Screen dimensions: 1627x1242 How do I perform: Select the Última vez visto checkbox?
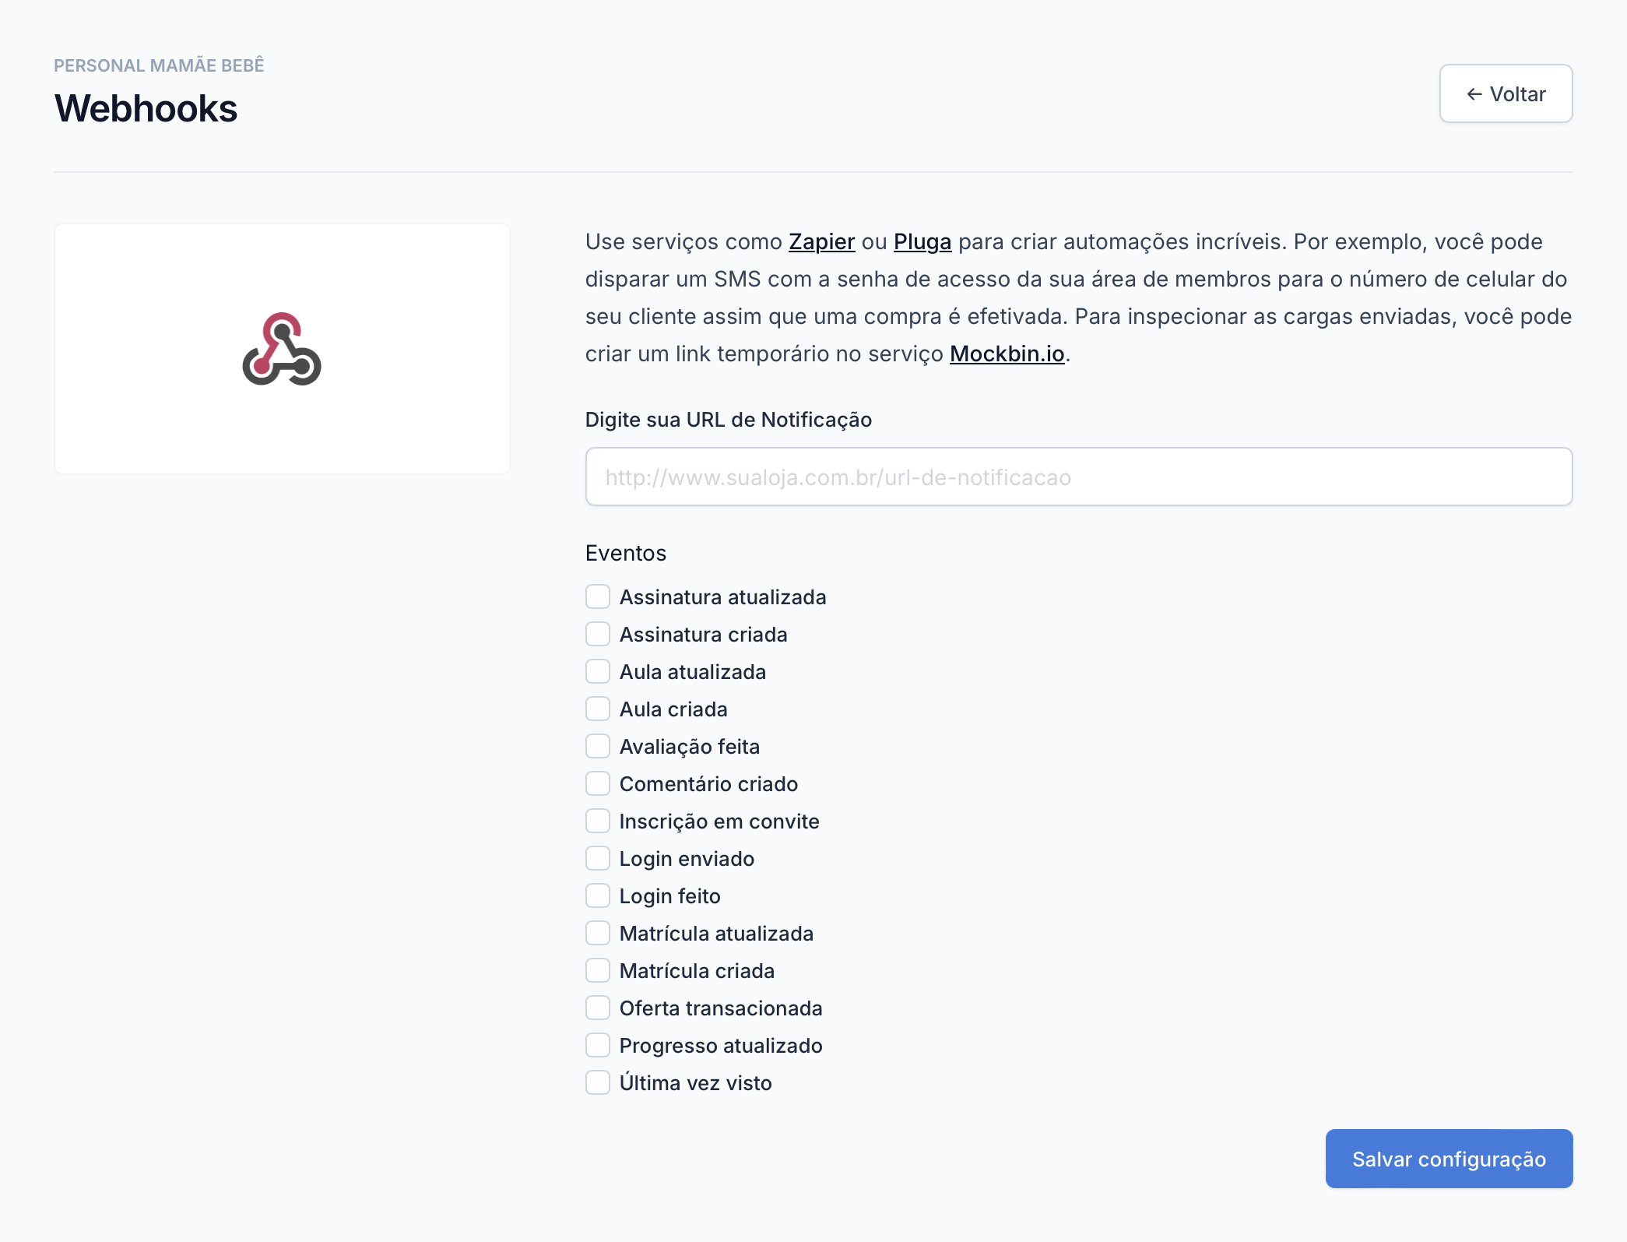tap(598, 1083)
